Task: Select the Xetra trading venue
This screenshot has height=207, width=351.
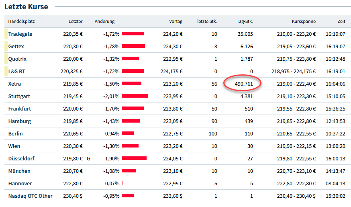Action: click(14, 84)
